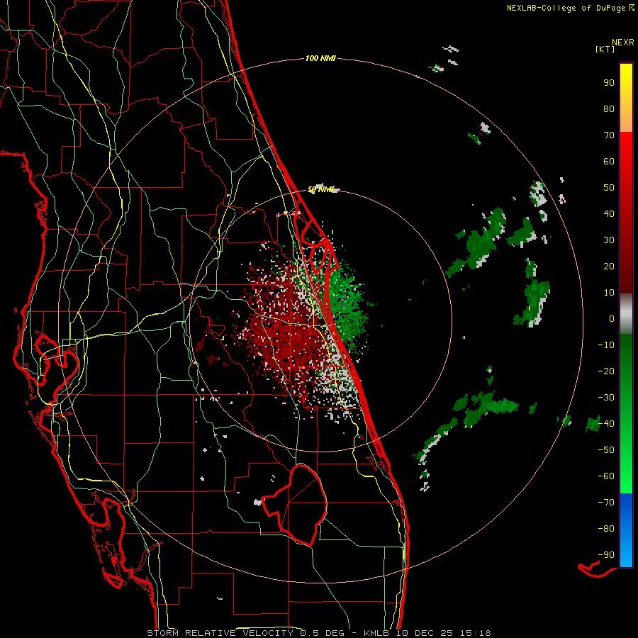The image size is (638, 638).
Task: Click the -10 scale label
Action: [x=606, y=345]
